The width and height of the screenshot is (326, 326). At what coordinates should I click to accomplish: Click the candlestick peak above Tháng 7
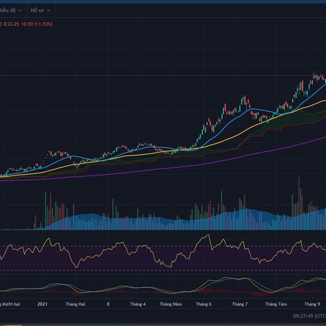[244, 98]
